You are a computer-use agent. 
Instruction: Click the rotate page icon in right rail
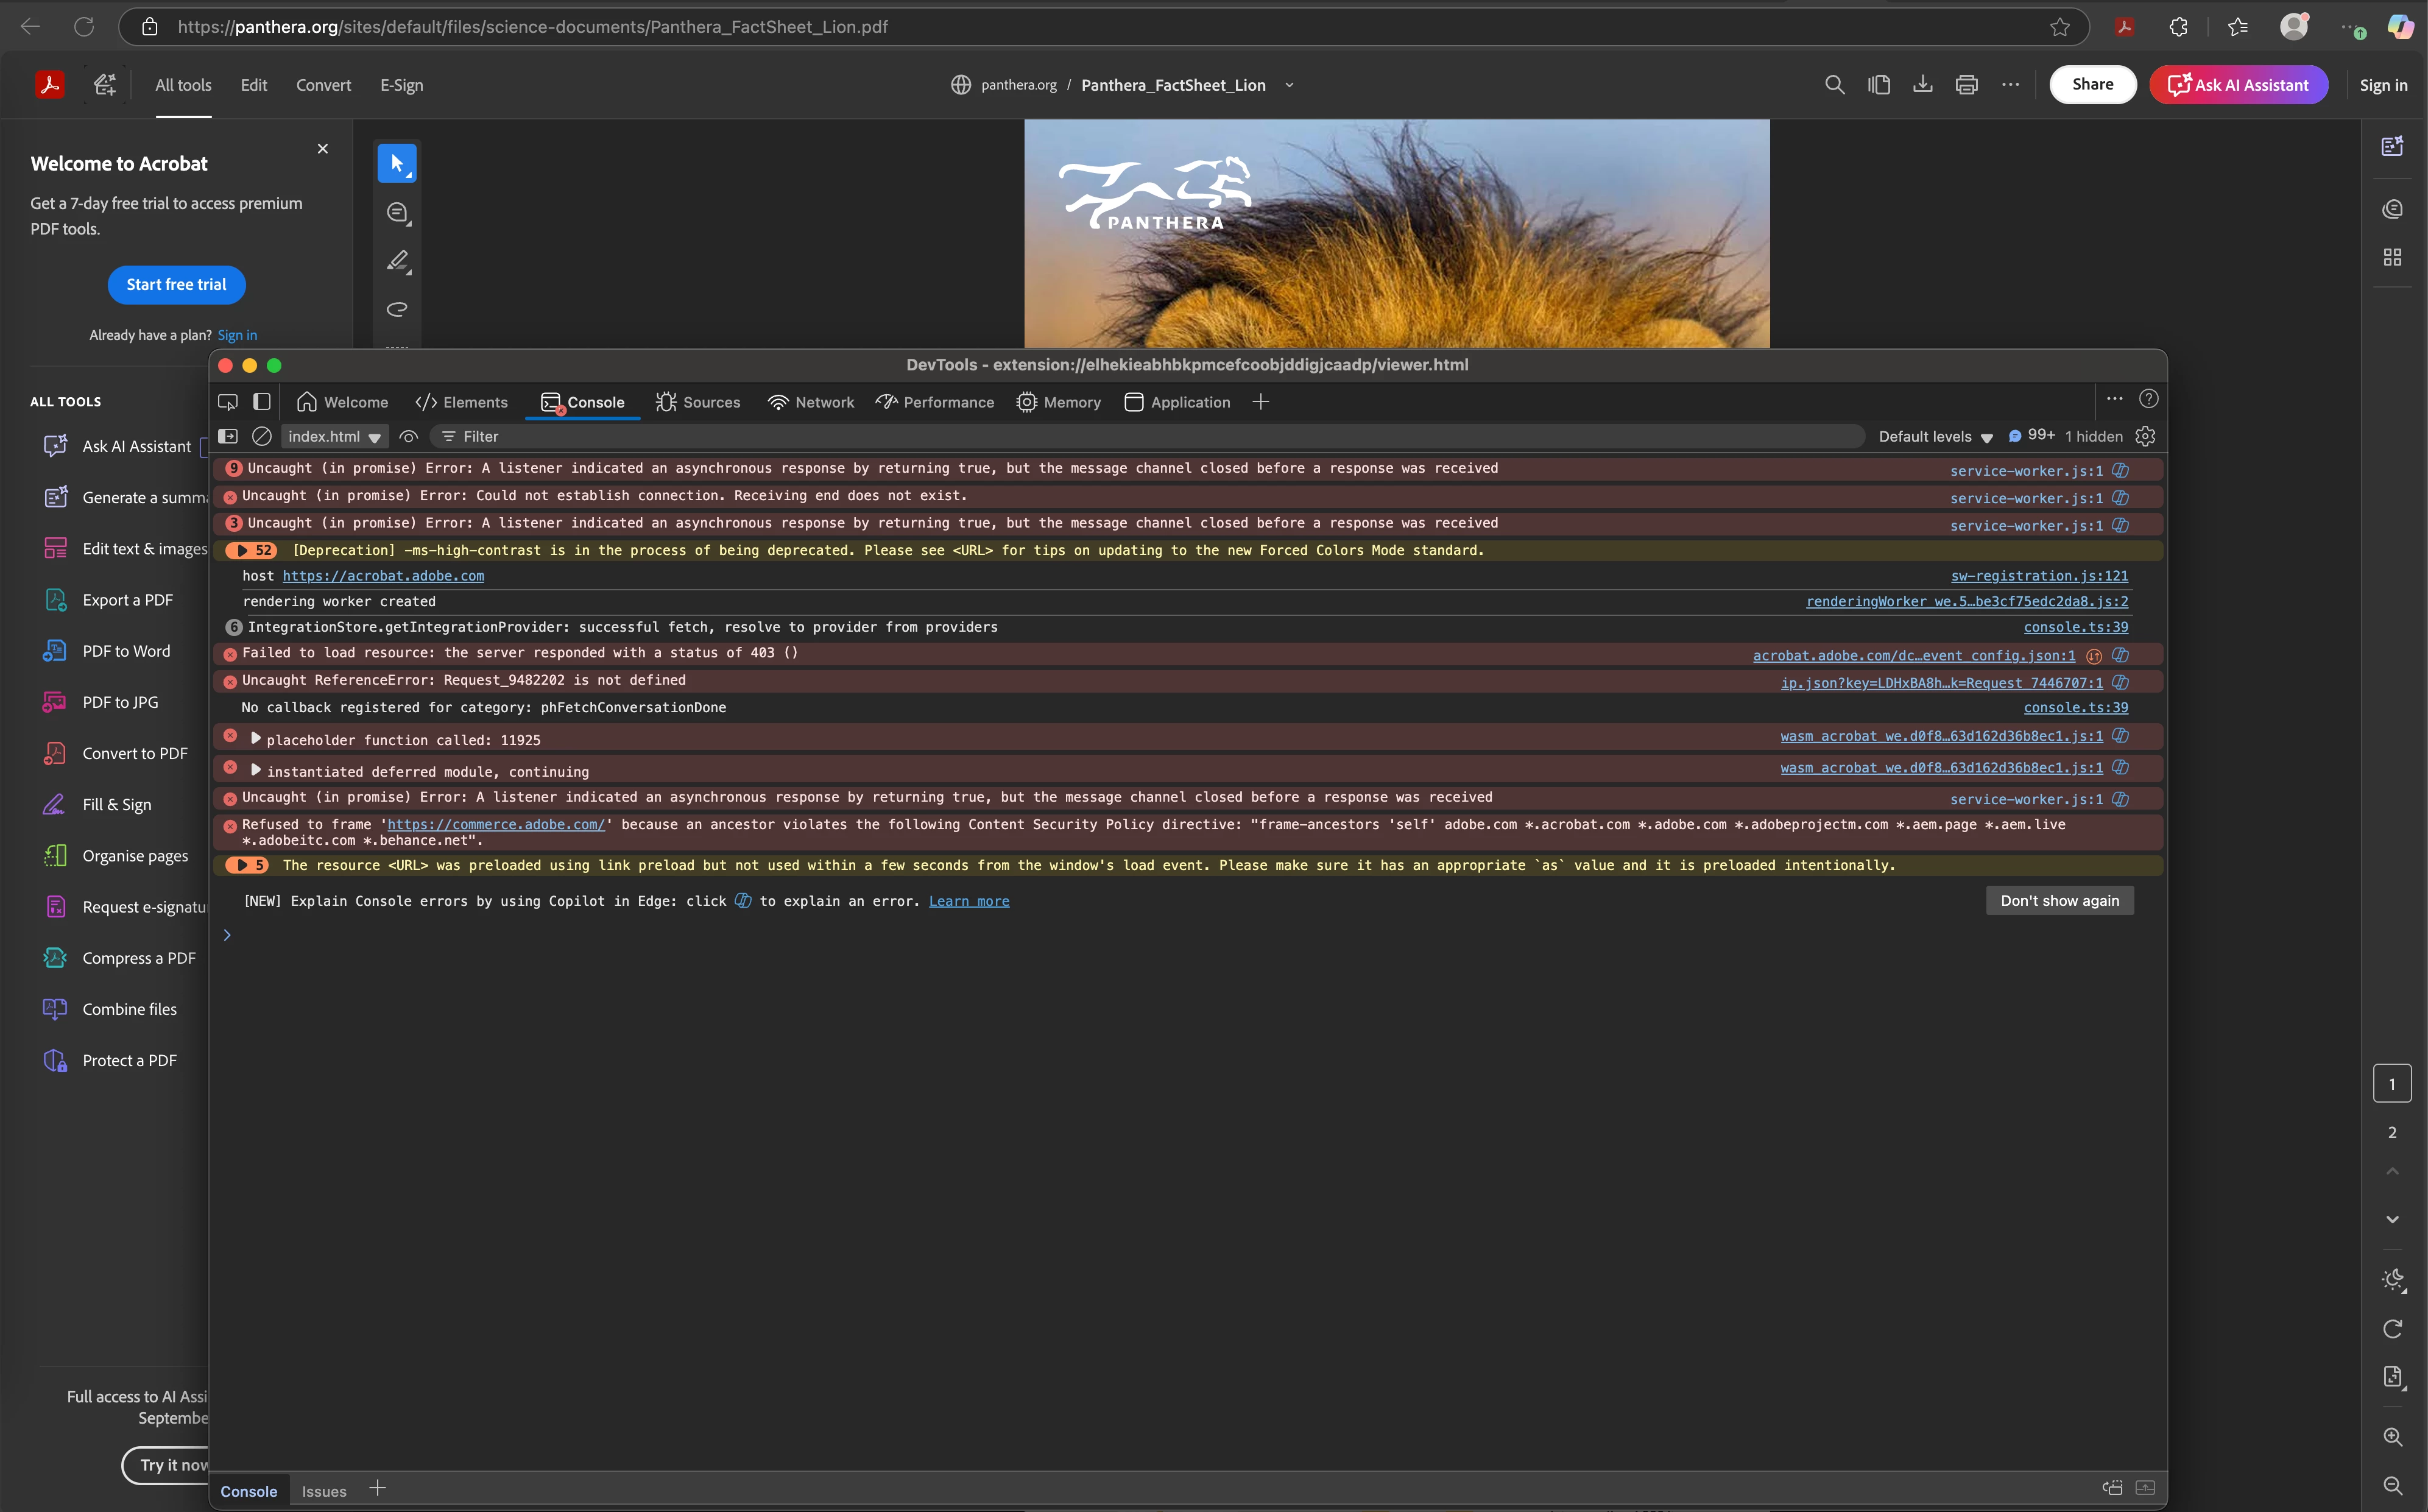(x=2392, y=1328)
